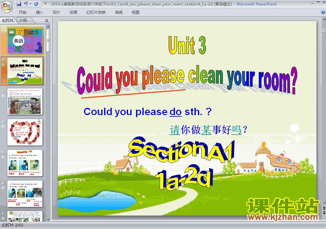
Task: Click the Office button logo
Action: (7, 6)
